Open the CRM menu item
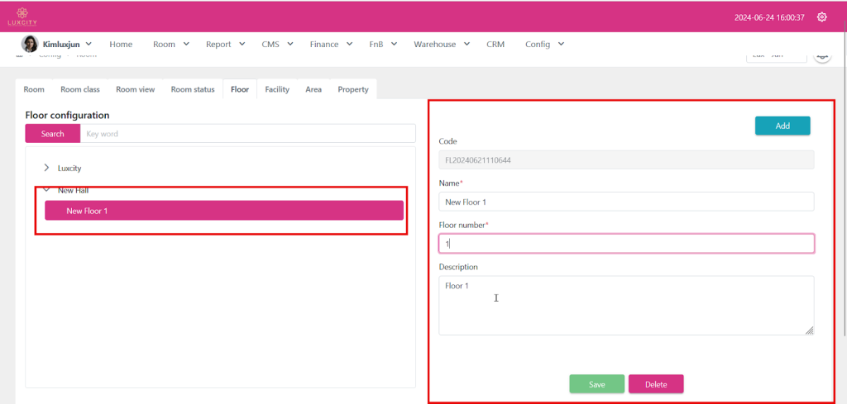The height and width of the screenshot is (404, 847). [x=495, y=45]
